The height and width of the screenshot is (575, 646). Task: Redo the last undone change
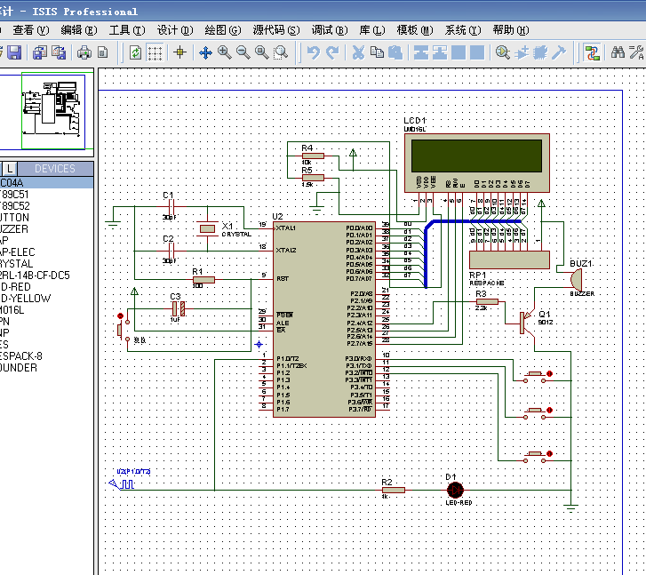[332, 52]
